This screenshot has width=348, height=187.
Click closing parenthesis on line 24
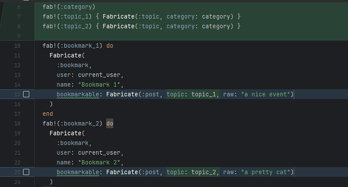pos(51,182)
